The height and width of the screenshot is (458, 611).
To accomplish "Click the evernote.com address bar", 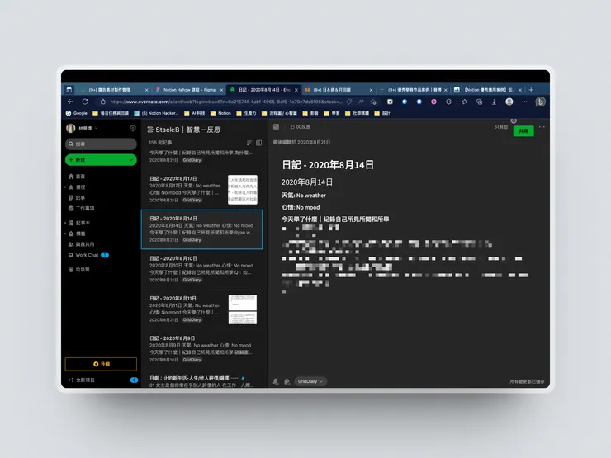I will tap(226, 102).
